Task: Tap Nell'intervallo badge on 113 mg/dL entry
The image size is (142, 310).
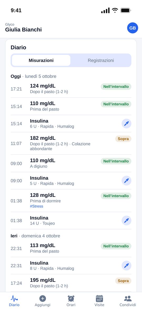Action: pos(116,246)
